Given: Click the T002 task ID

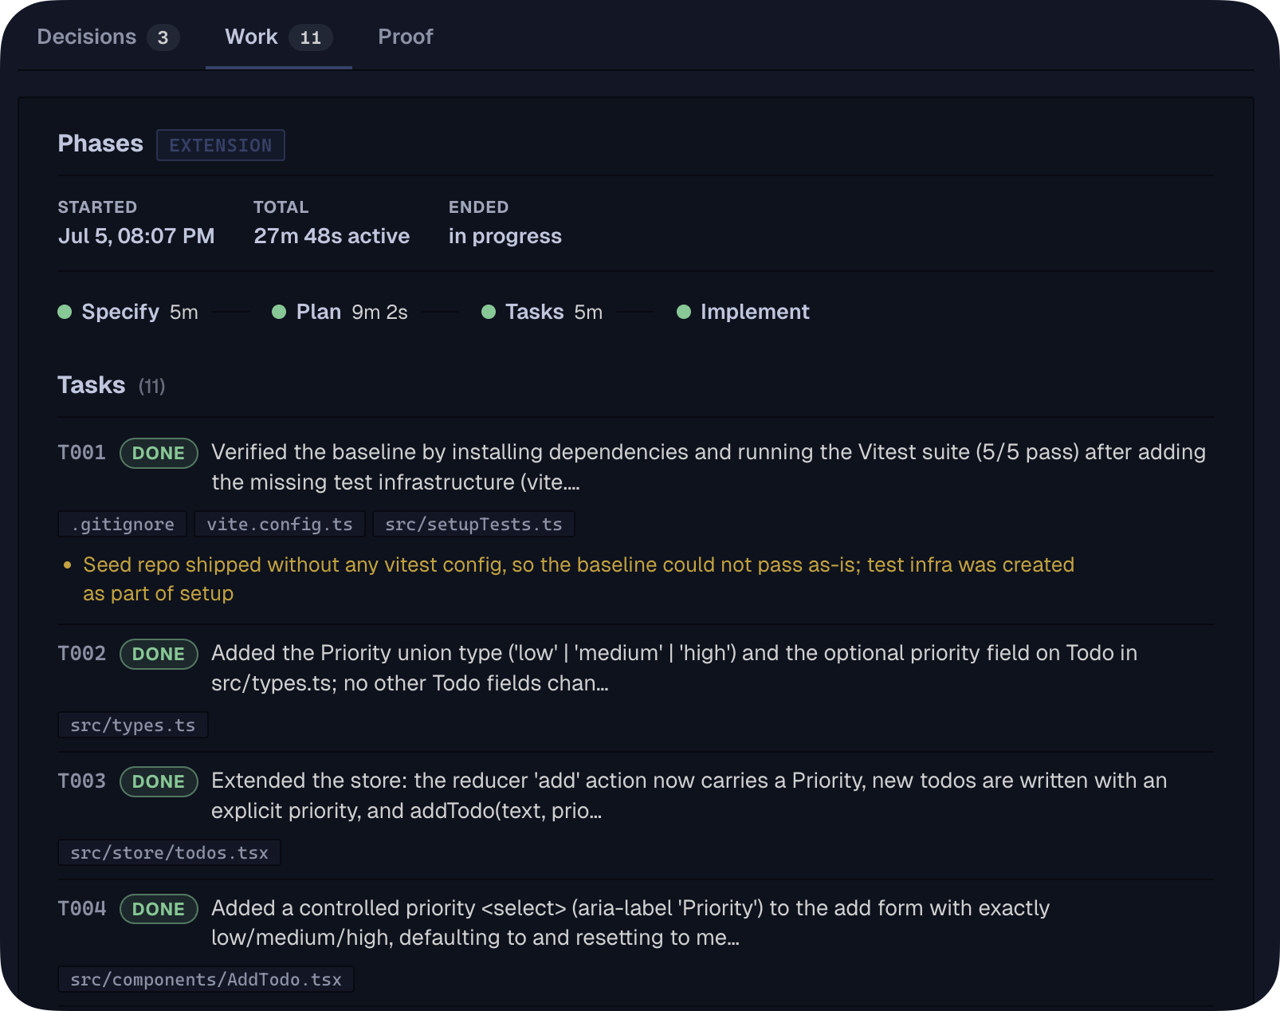Looking at the screenshot, I should click(x=82, y=654).
